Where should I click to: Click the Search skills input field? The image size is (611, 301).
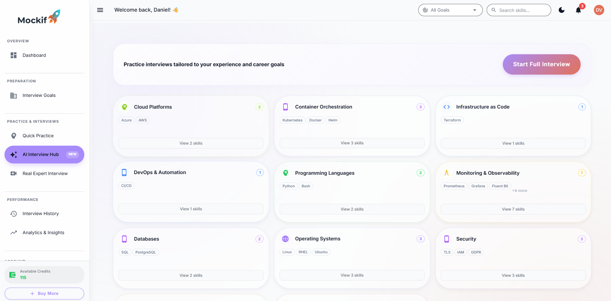[519, 10]
